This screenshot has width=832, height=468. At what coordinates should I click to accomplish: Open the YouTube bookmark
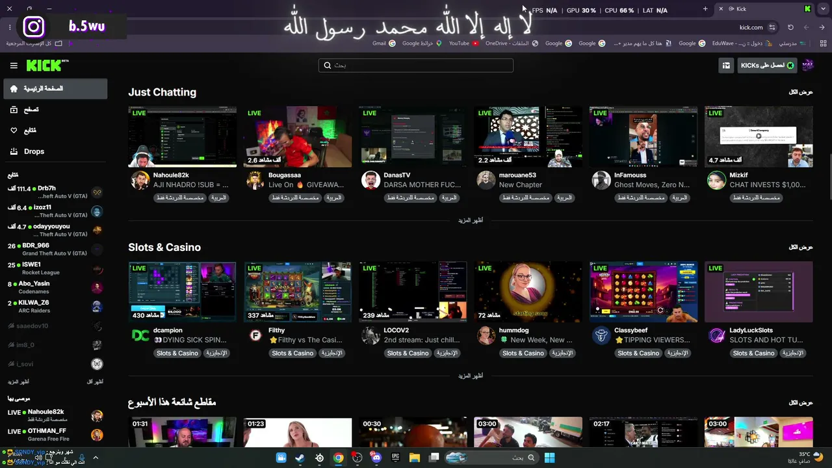[x=464, y=44]
